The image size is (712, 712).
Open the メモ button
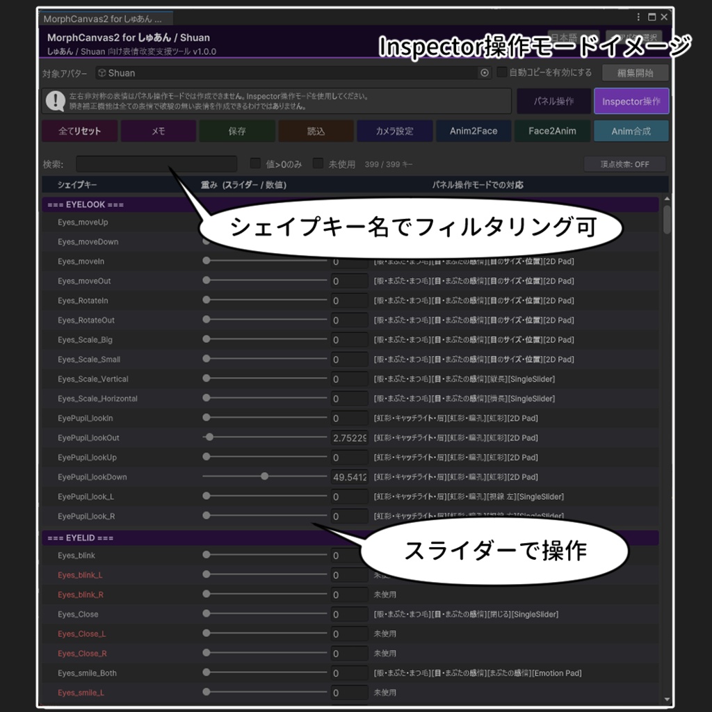tap(158, 131)
